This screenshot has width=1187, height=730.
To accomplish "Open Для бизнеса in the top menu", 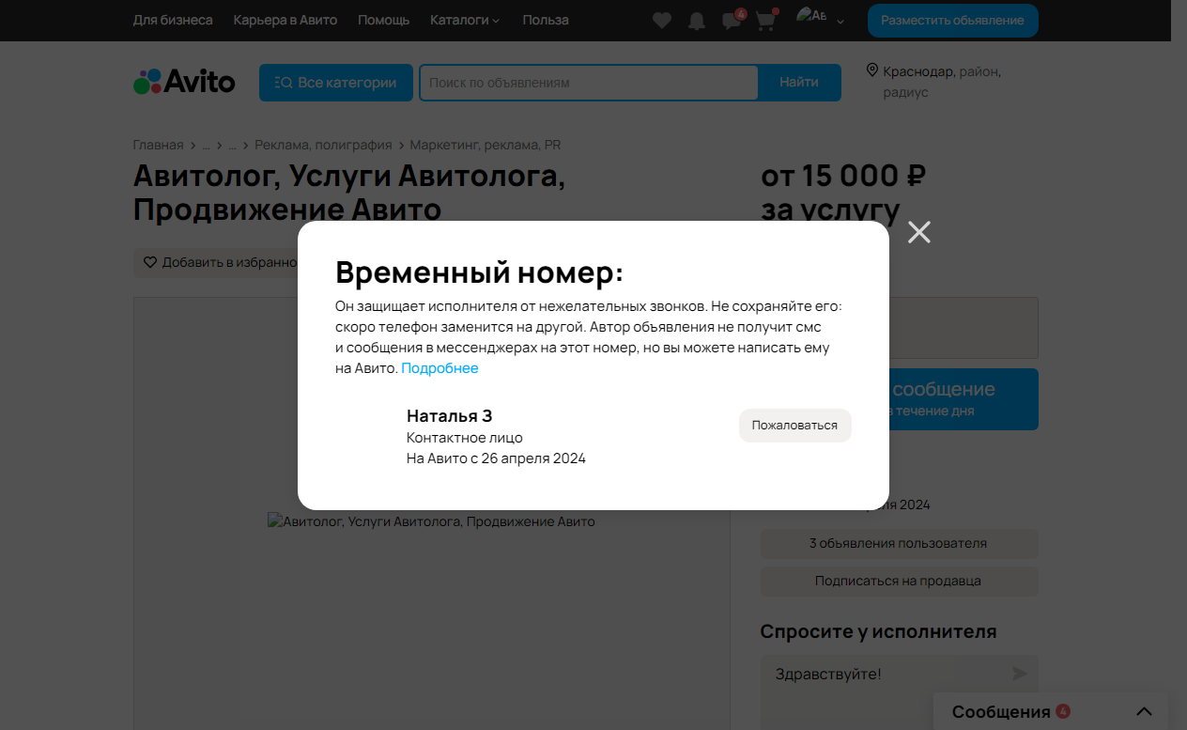I will (173, 20).
